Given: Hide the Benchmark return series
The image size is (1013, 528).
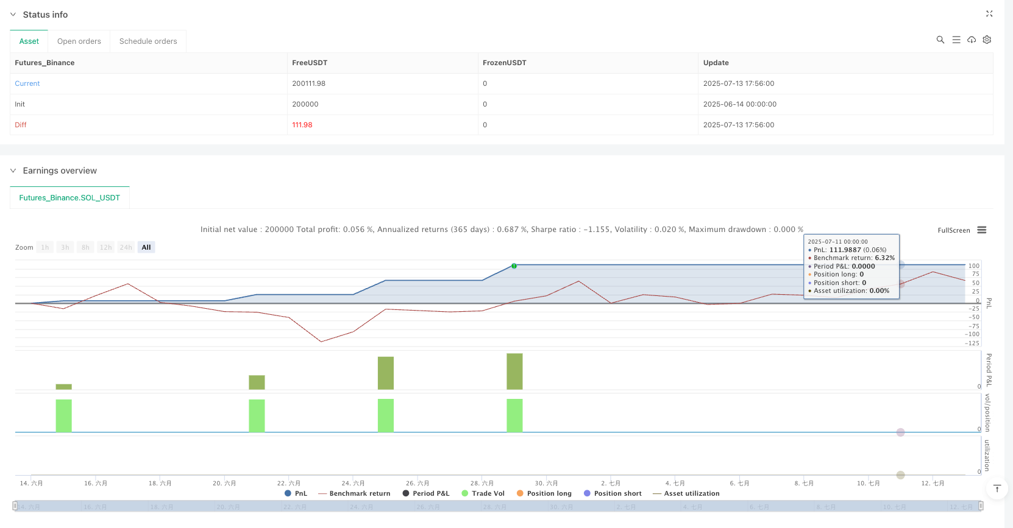Looking at the screenshot, I should [x=354, y=494].
